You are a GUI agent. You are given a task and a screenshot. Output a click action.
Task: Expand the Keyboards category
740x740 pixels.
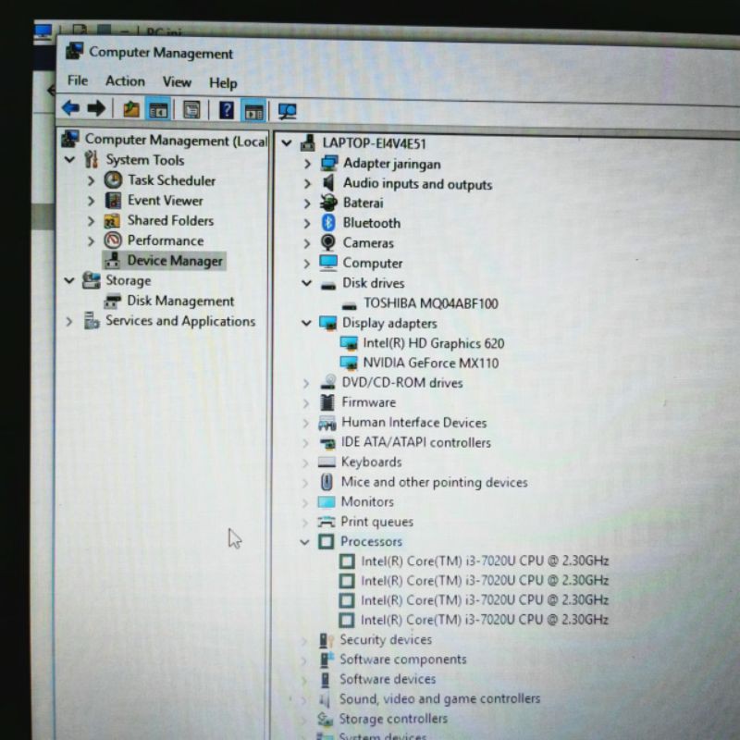pyautogui.click(x=306, y=462)
